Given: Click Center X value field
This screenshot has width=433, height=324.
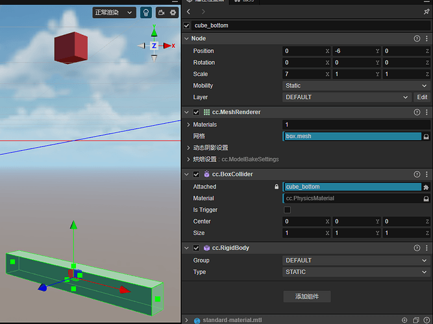Looking at the screenshot, I should 306,222.
